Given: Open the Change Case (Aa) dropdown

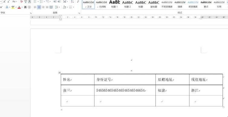Looking at the screenshot, I should click(x=15, y=2).
